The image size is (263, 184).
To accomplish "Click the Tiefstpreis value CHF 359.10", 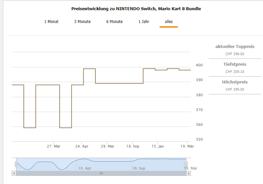I will 235,72.
